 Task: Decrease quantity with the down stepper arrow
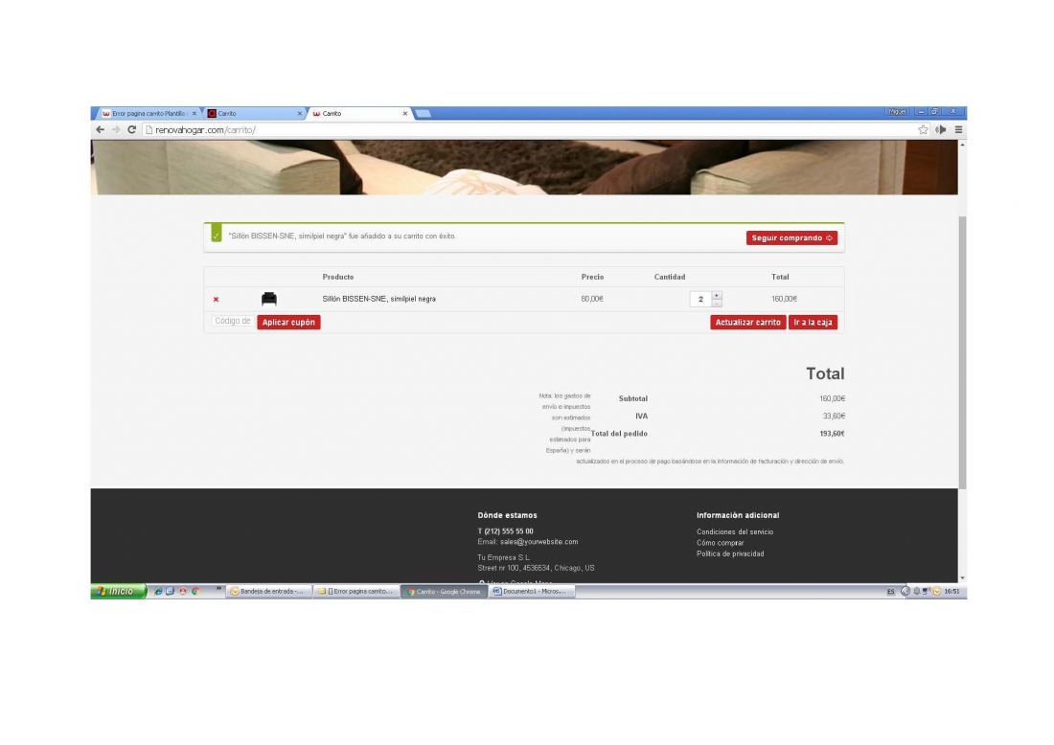click(x=717, y=303)
